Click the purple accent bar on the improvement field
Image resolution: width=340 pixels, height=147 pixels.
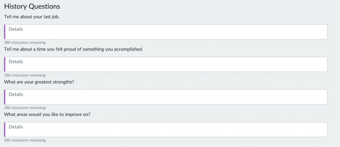5,129
